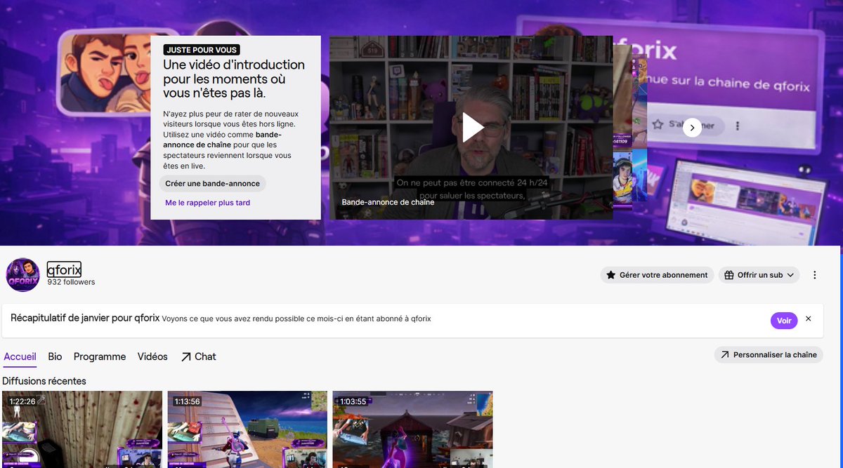Open the Offrir un sub dropdown

pos(759,275)
